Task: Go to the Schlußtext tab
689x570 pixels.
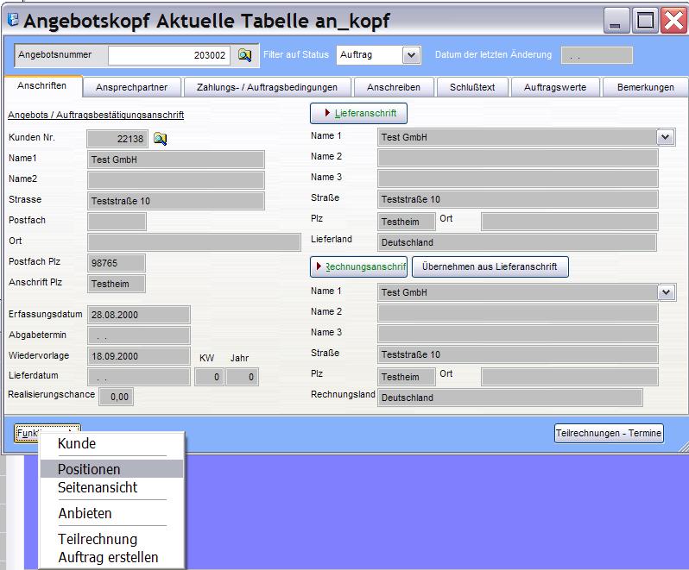Action: pos(472,87)
